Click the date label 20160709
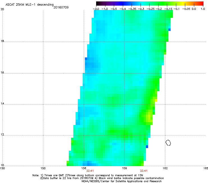This screenshot has width=208, height=183. pyautogui.click(x=61, y=7)
